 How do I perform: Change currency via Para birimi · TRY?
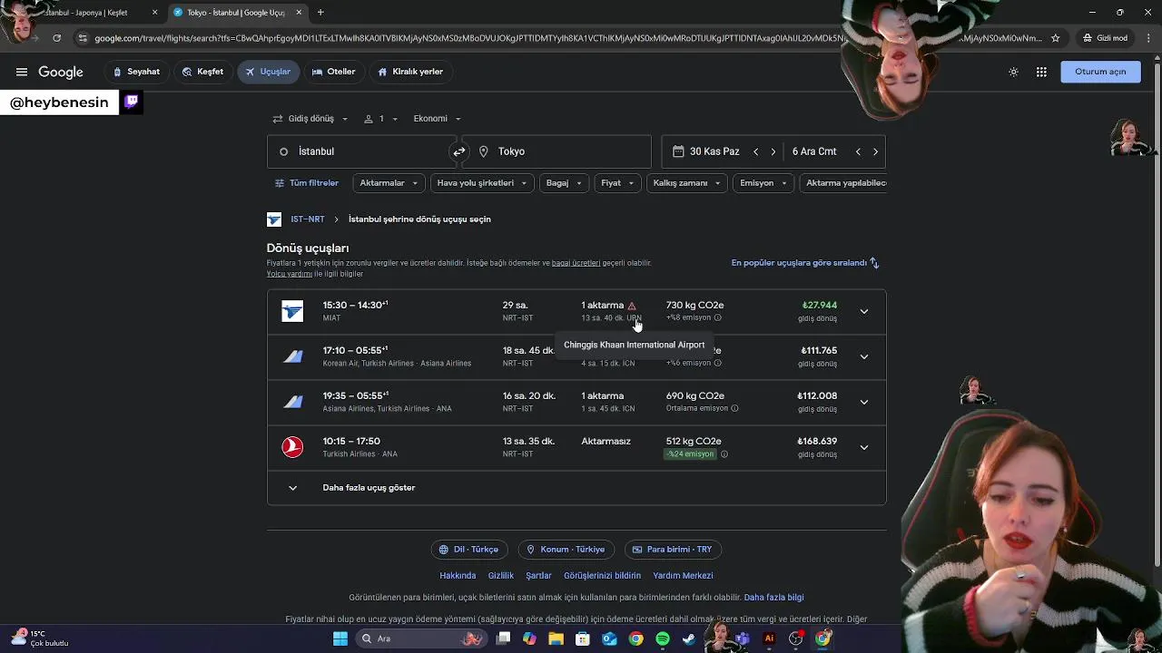[672, 550]
